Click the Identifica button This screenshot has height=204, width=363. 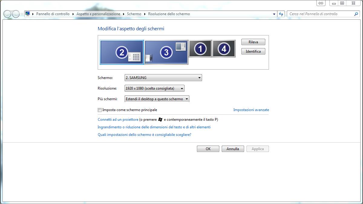pos(253,51)
